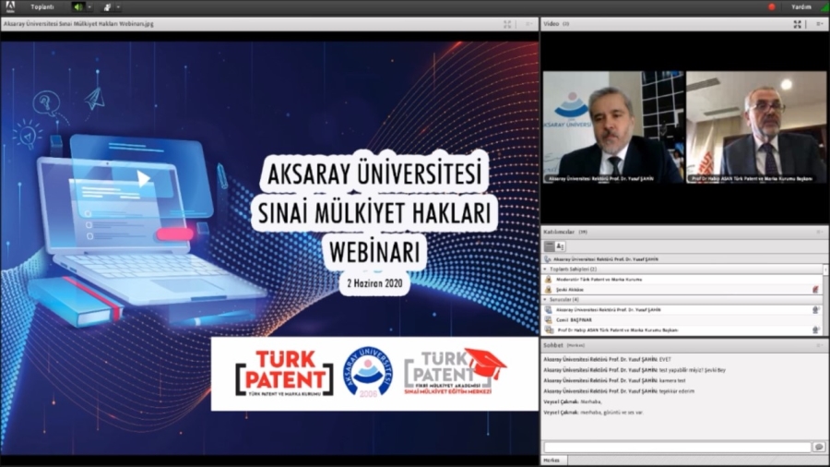Mute speaker with the green audio icon

[77, 6]
